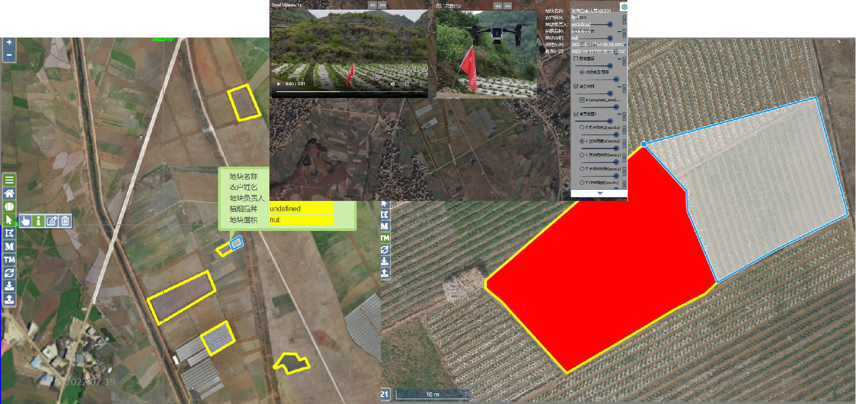The width and height of the screenshot is (856, 404).
Task: Click the TM tool in right map toolbar
Action: [x=385, y=238]
